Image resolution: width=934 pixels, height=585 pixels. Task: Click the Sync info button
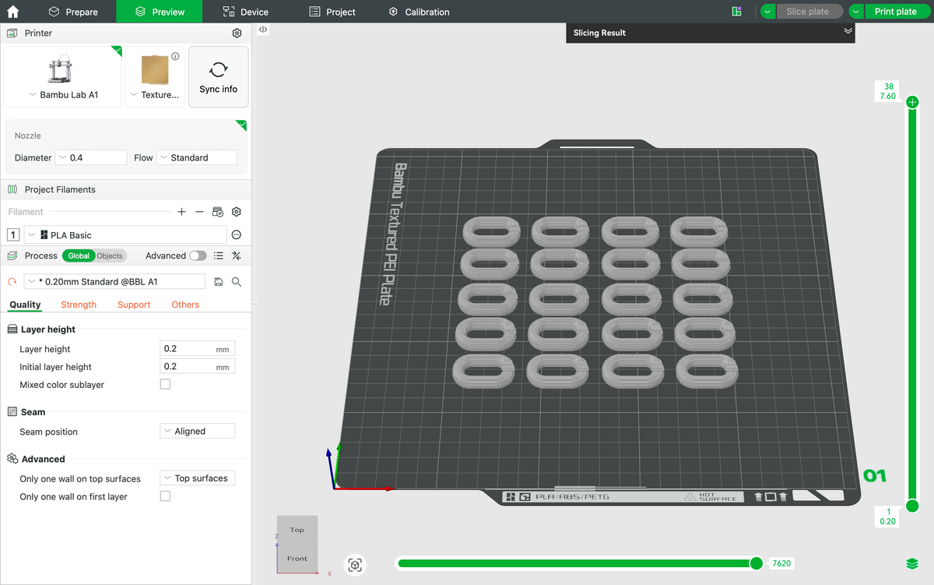(219, 76)
